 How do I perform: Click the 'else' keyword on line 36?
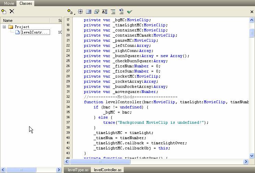[x=103, y=117]
